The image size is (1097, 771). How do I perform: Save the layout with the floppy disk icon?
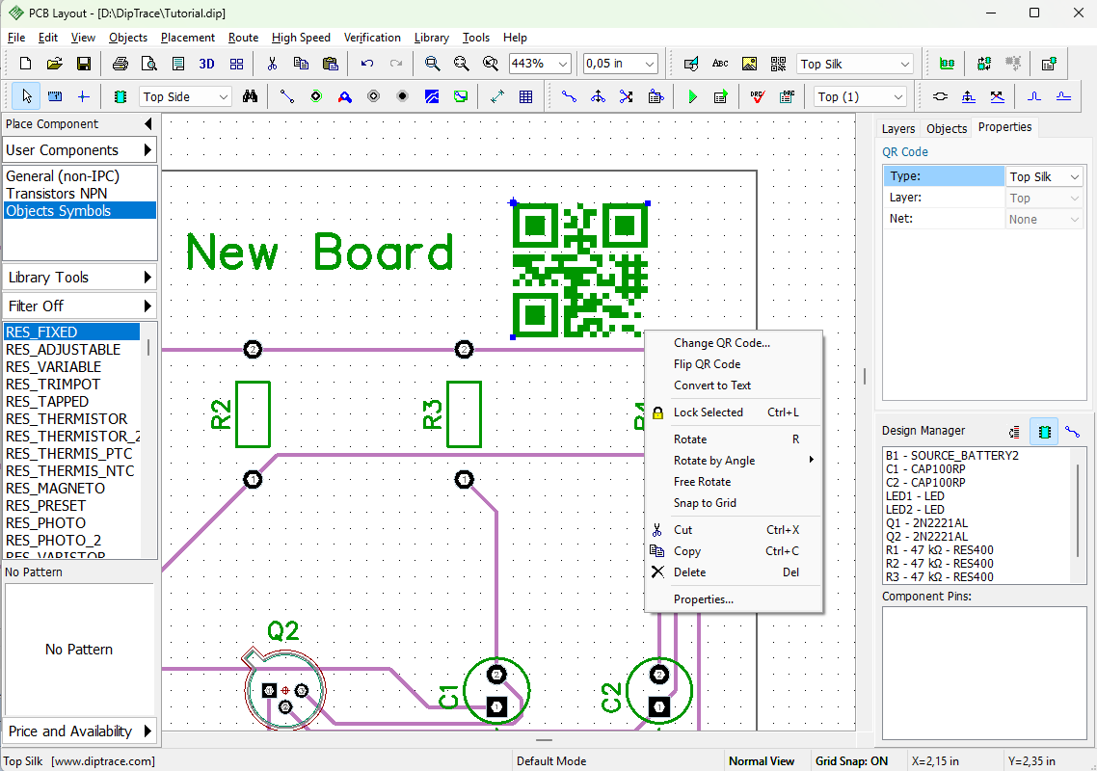coord(83,64)
